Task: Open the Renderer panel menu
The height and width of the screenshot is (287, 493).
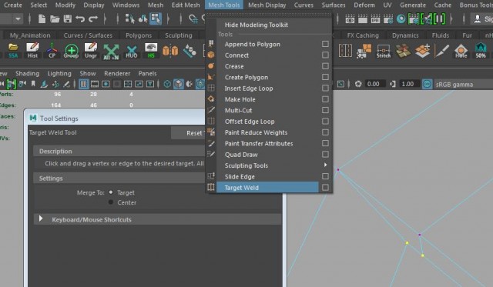Action: pyautogui.click(x=117, y=73)
